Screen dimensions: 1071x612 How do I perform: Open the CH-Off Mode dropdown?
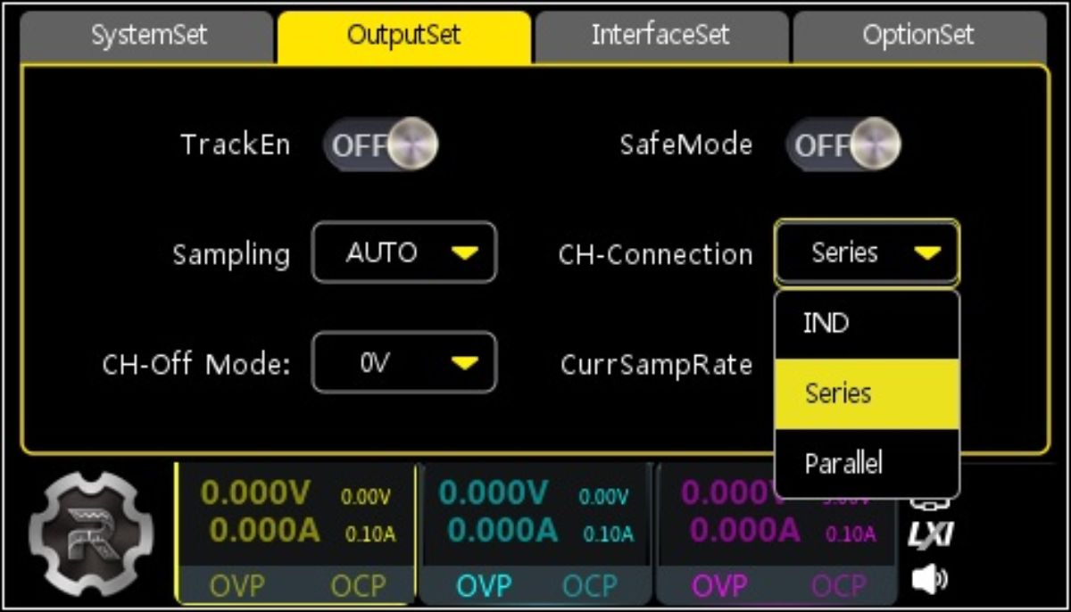pos(403,362)
